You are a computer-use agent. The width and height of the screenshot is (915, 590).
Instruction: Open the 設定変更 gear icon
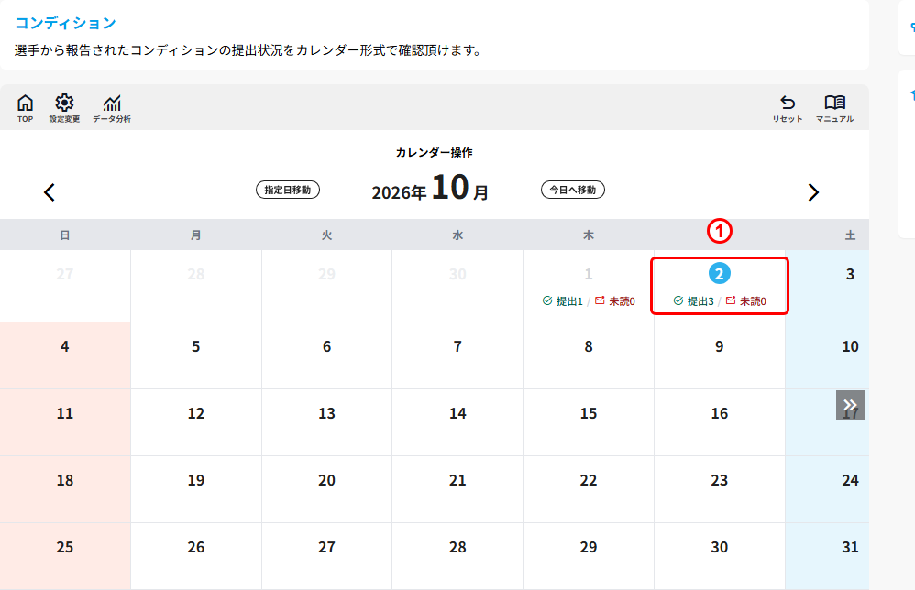coord(64,108)
